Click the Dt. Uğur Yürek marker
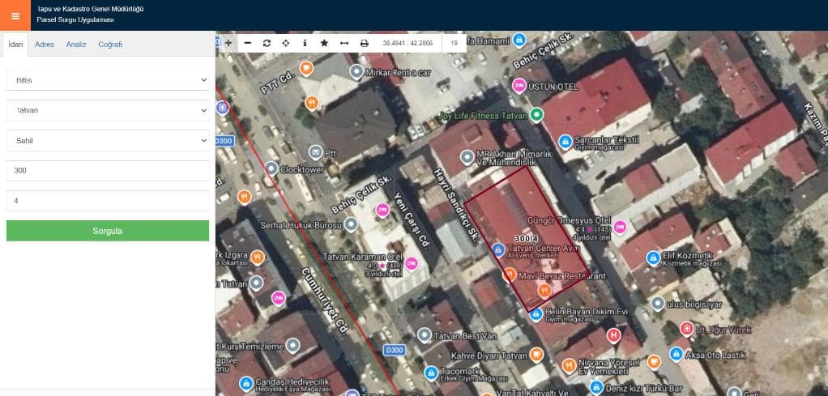The image size is (828, 396). (687, 329)
